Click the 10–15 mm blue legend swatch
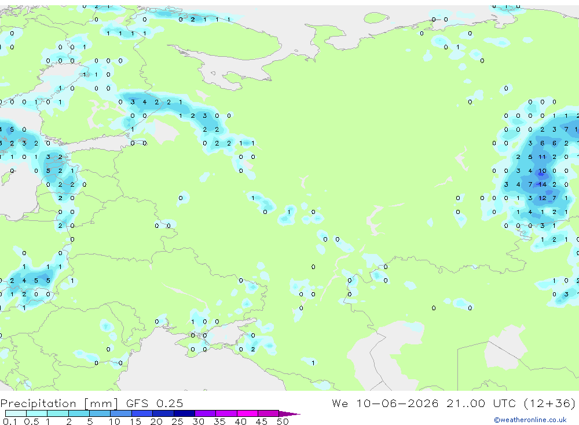The image size is (579, 425). [121, 413]
